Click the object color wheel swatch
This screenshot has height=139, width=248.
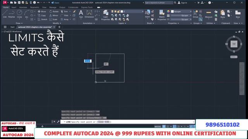tap(168, 11)
